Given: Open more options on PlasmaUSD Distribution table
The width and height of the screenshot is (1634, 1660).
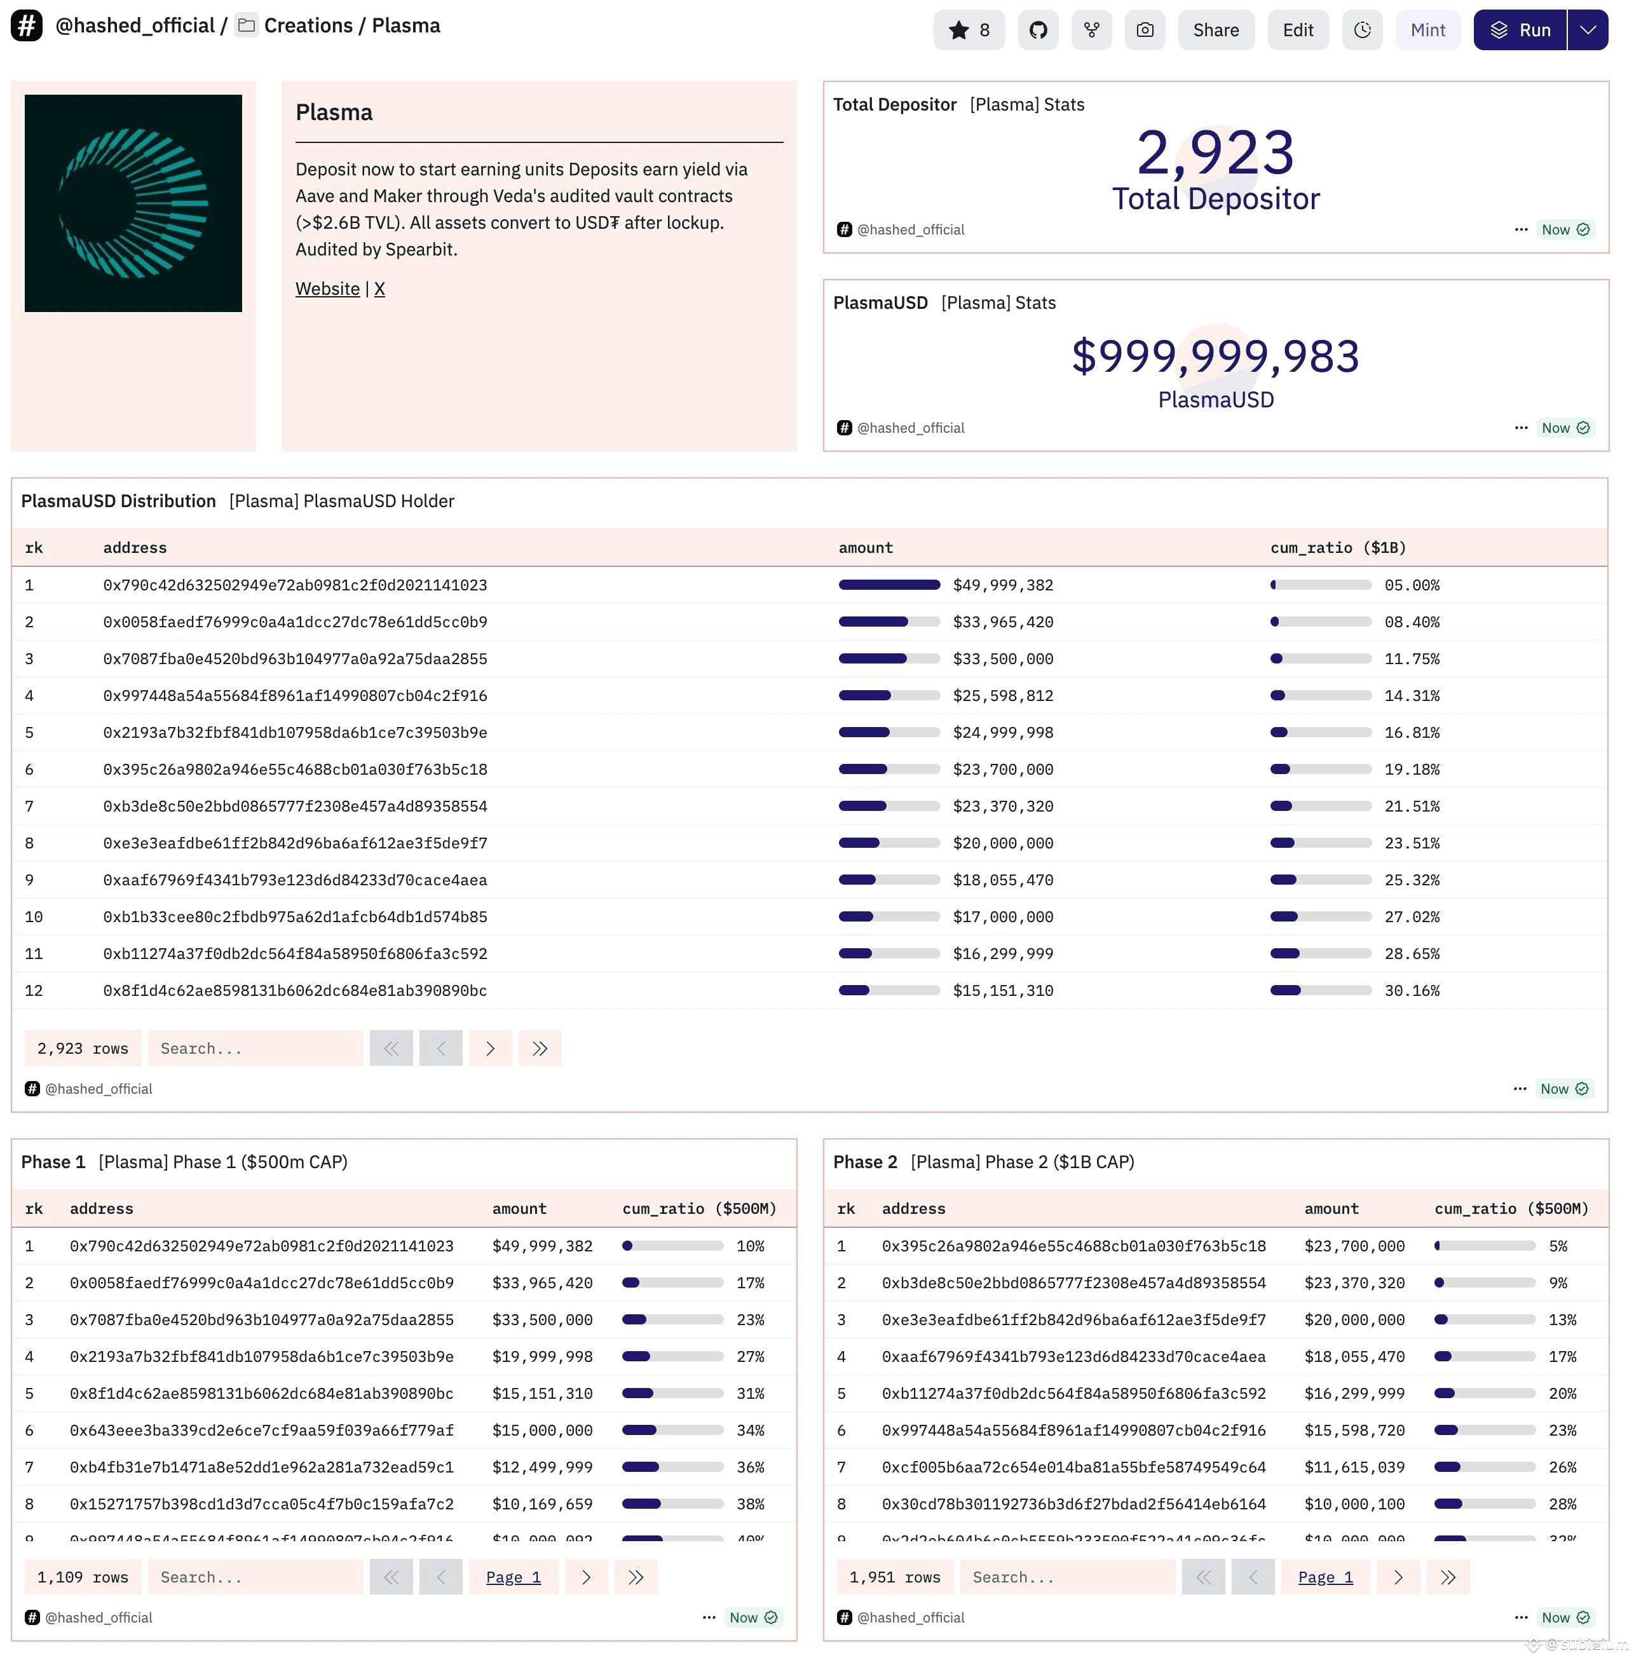Looking at the screenshot, I should [1520, 1089].
